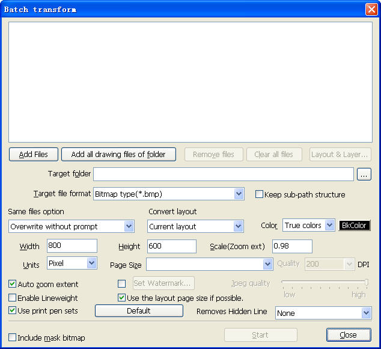Browse for target folder with ellipsis button

pyautogui.click(x=364, y=174)
